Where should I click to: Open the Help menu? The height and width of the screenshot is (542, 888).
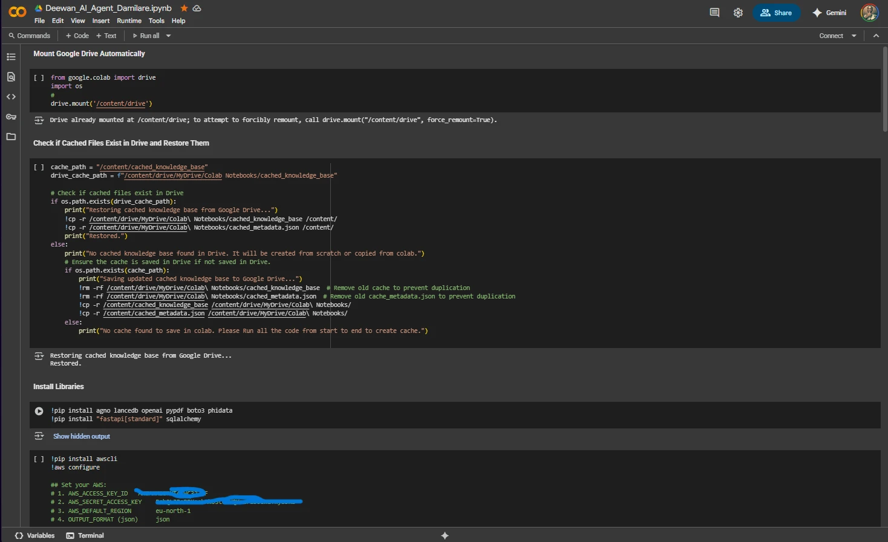click(x=178, y=21)
